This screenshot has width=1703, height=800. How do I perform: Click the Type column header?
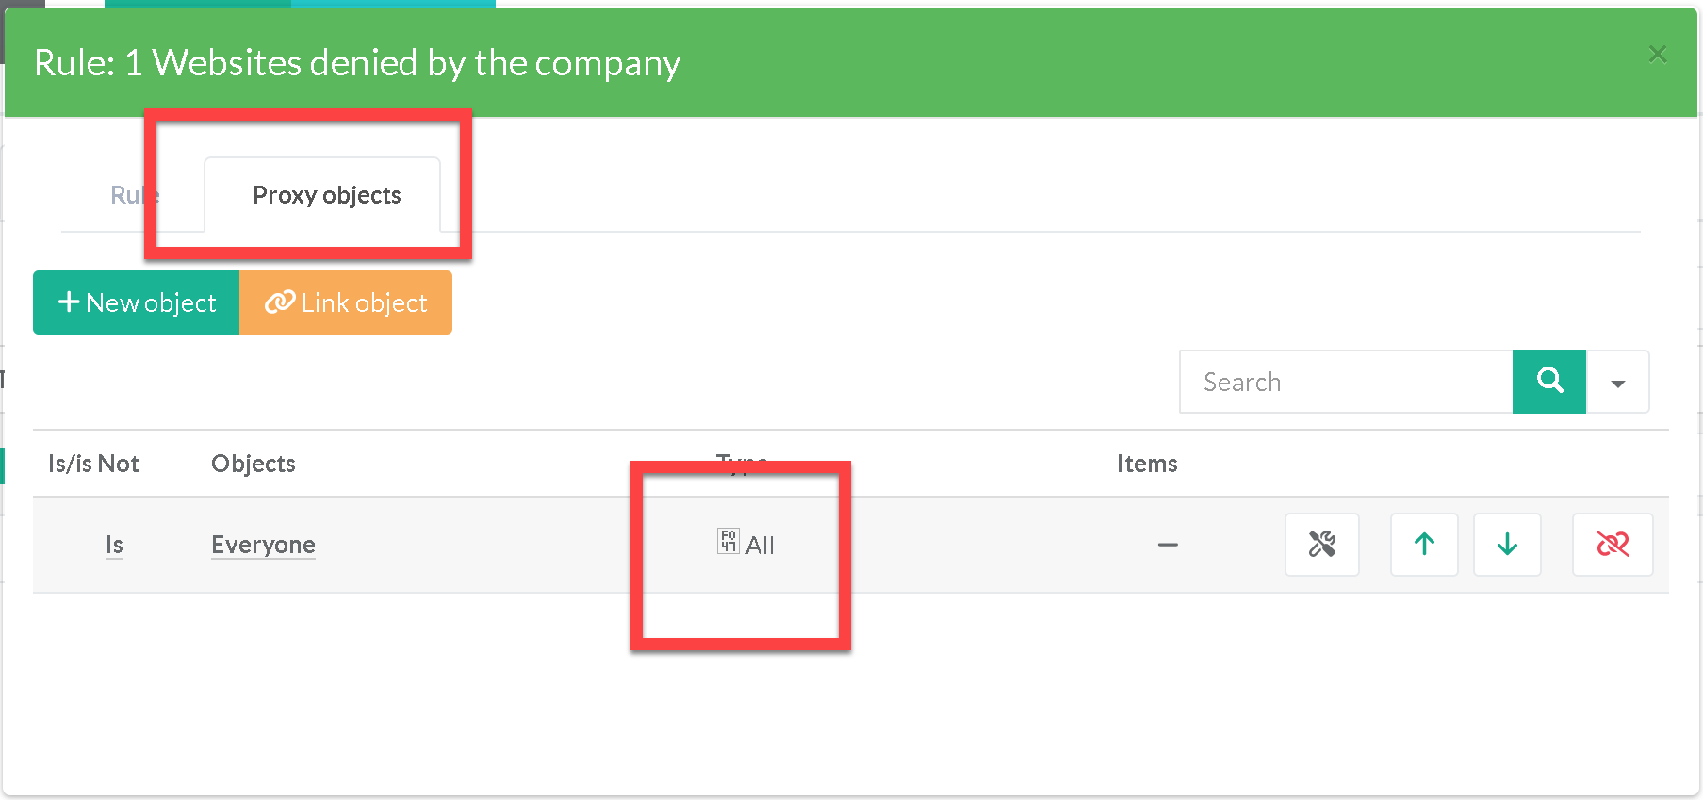click(741, 460)
